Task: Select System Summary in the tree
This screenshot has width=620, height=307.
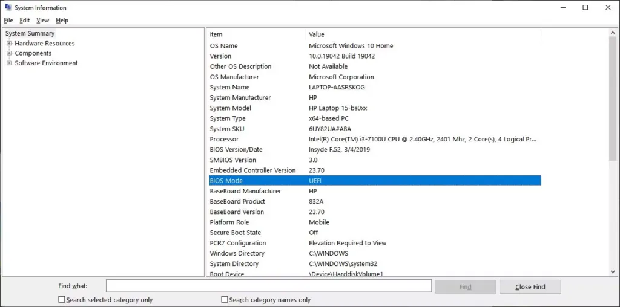Action: point(30,33)
